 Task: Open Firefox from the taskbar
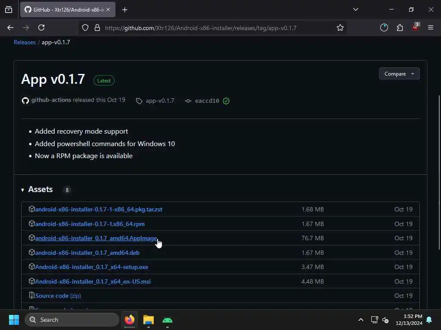(129, 320)
